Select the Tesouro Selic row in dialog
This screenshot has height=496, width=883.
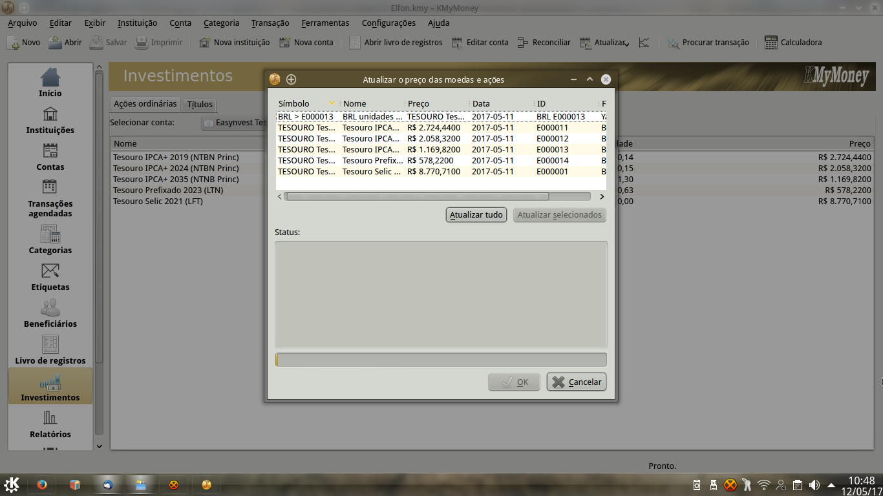point(441,172)
